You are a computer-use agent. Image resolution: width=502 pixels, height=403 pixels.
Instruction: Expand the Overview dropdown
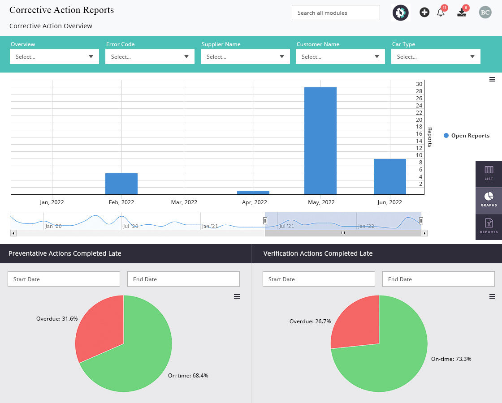pyautogui.click(x=54, y=56)
